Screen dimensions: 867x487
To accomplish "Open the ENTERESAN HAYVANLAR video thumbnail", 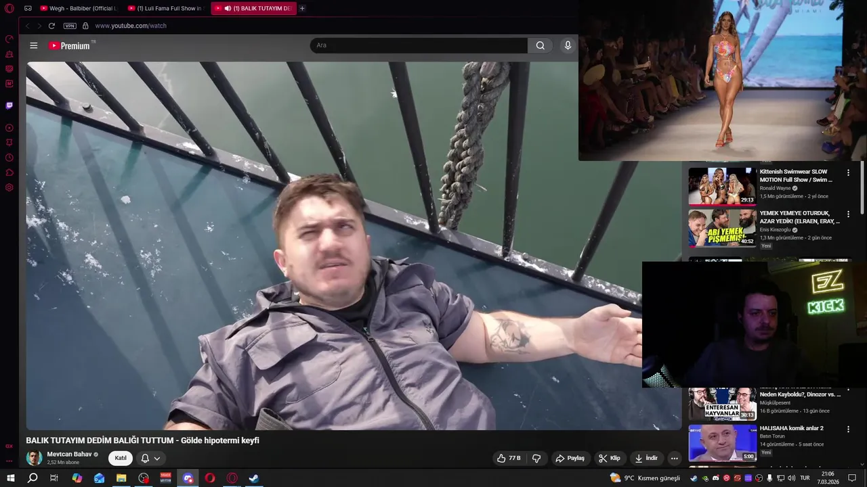I will [x=722, y=404].
